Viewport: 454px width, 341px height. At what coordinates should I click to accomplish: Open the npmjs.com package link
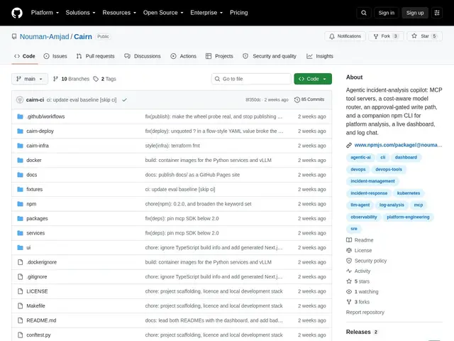click(398, 145)
